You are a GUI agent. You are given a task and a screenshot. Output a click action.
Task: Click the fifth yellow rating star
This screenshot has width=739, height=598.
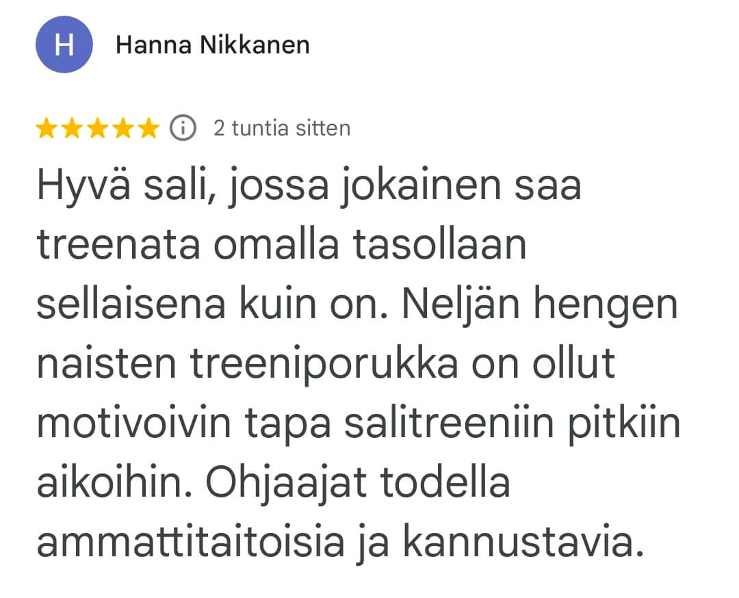pos(148,128)
